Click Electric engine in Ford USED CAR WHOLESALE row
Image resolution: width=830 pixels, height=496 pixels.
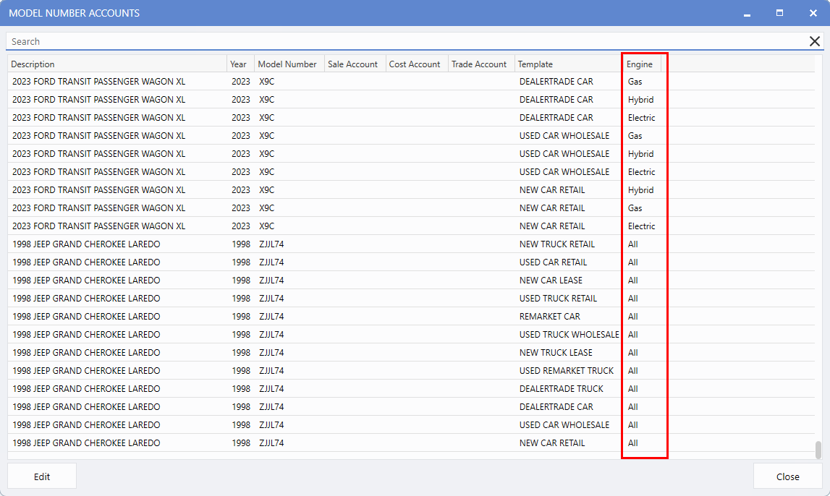pos(642,172)
